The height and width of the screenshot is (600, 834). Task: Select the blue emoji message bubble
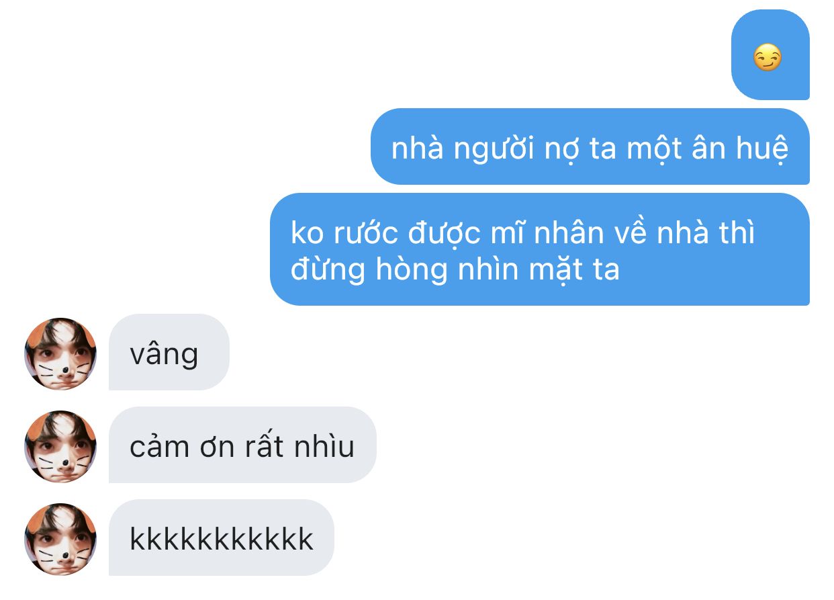pos(770,55)
